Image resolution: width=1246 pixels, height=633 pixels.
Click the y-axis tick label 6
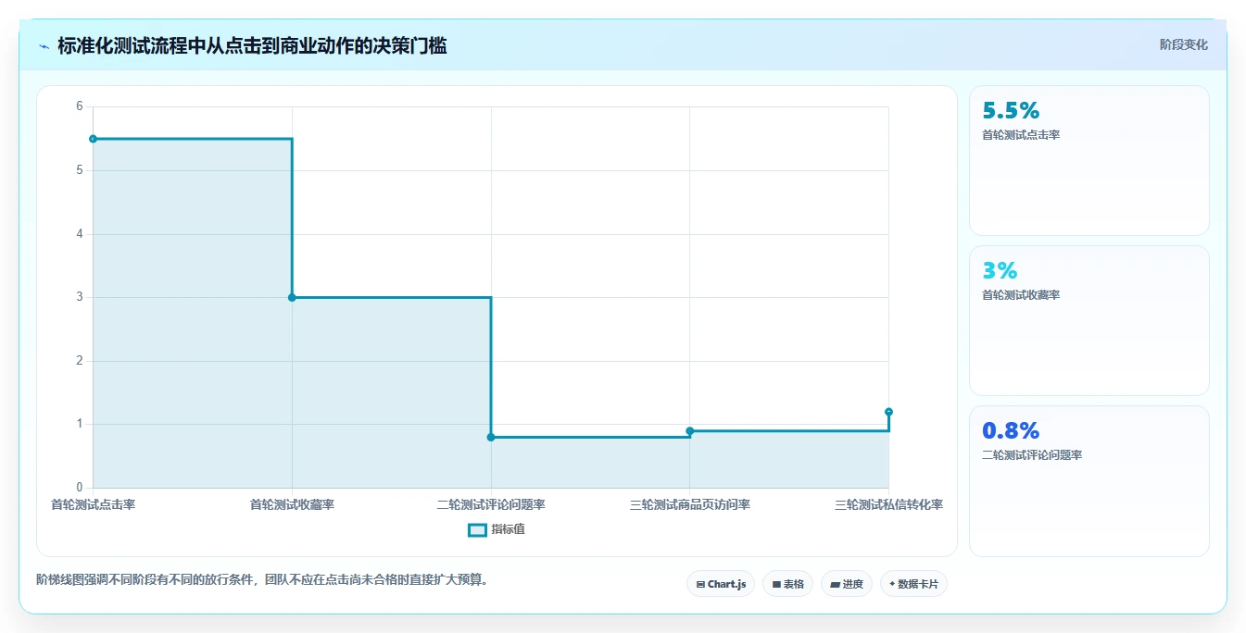[x=79, y=106]
